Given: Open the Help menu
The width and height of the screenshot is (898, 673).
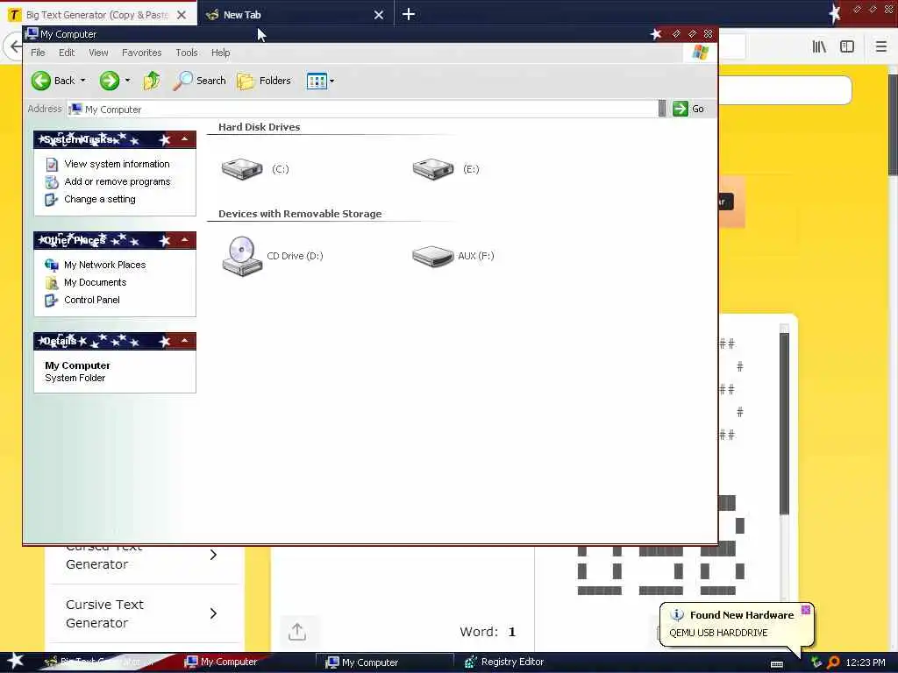Looking at the screenshot, I should click(x=220, y=53).
